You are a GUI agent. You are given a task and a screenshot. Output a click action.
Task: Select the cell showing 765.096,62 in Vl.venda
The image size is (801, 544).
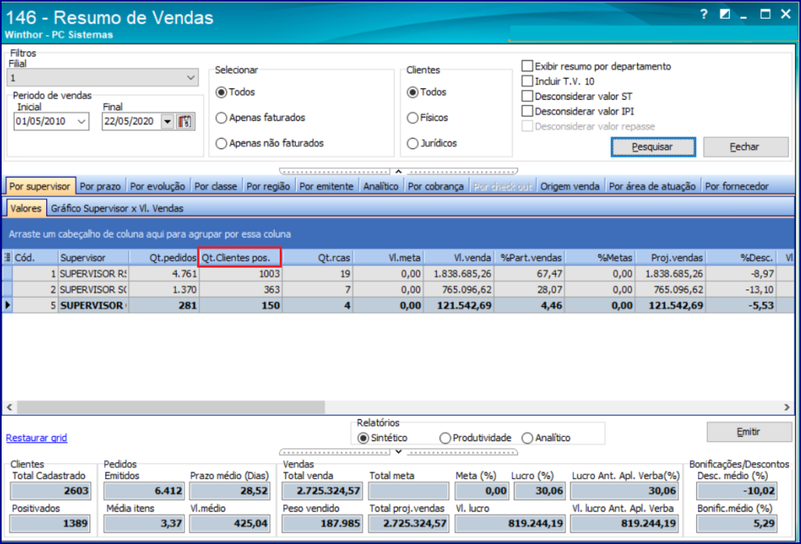[x=459, y=289]
